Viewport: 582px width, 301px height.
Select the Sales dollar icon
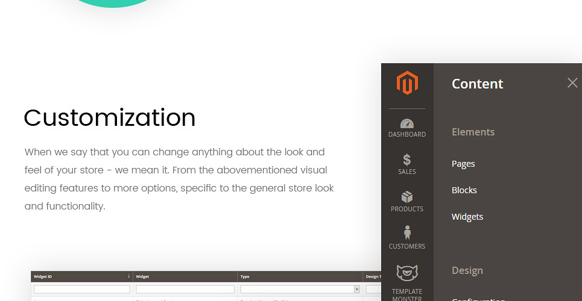coord(407,160)
